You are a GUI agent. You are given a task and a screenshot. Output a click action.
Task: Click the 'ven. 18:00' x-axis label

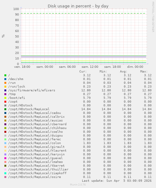point(22,67)
